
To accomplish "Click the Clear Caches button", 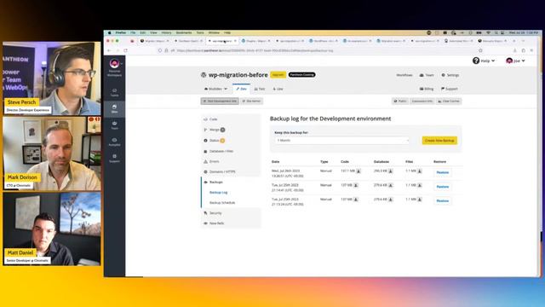I will click(x=449, y=101).
